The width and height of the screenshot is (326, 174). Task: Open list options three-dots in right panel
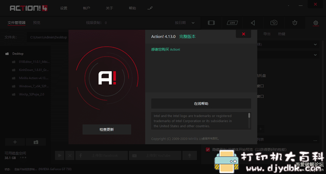[315, 140]
